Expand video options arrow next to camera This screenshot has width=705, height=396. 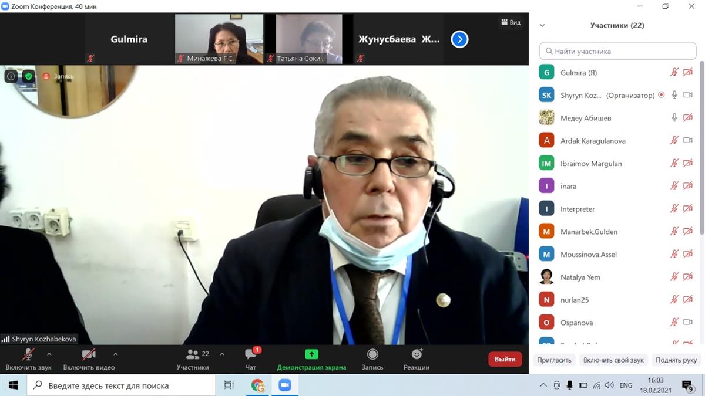(x=115, y=354)
